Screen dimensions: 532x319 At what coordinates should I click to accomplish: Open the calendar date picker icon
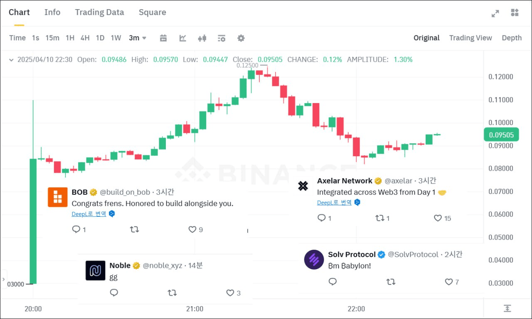click(163, 38)
